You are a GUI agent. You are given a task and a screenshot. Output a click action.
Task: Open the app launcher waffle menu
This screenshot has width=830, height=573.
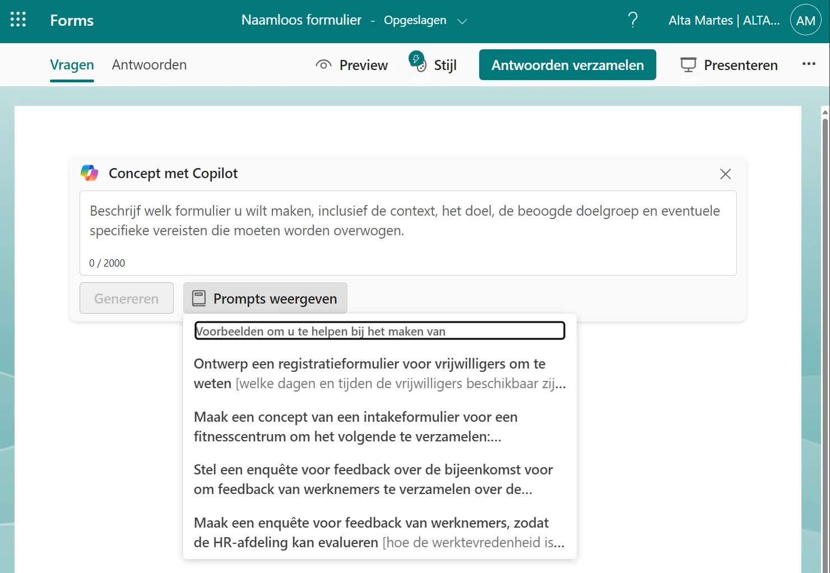click(17, 19)
